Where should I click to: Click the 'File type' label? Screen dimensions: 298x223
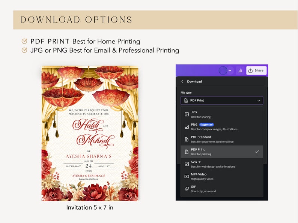click(186, 93)
